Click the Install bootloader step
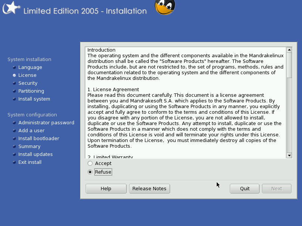 click(x=39, y=138)
